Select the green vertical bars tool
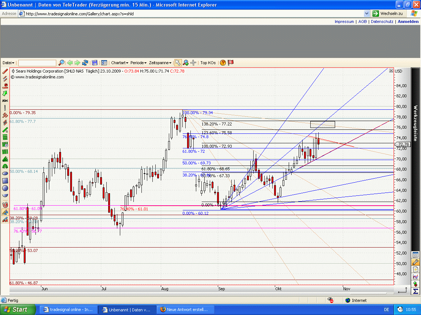This screenshot has width=421, height=315. click(x=5, y=152)
